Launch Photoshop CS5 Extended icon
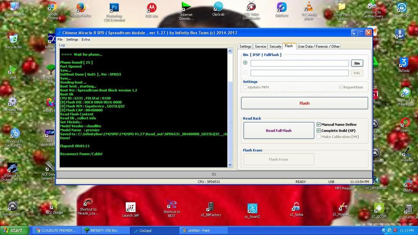 114,8
